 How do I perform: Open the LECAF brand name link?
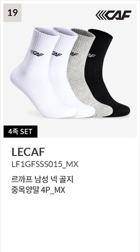click(28, 152)
